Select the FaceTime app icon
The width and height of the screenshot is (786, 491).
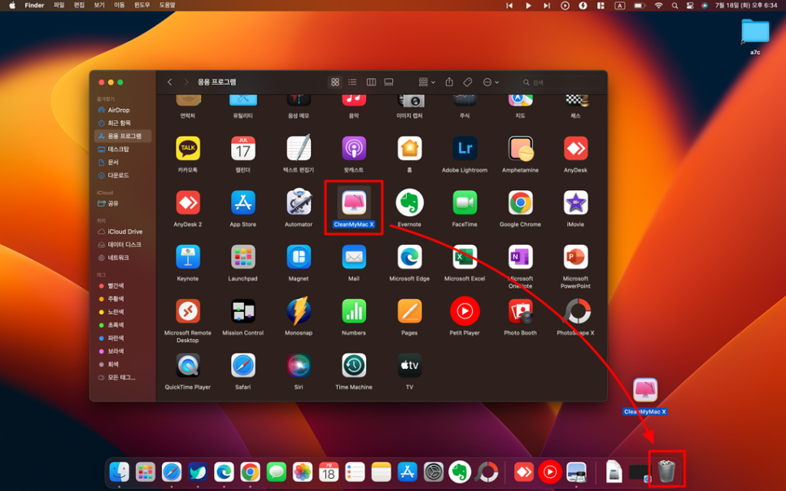click(465, 202)
